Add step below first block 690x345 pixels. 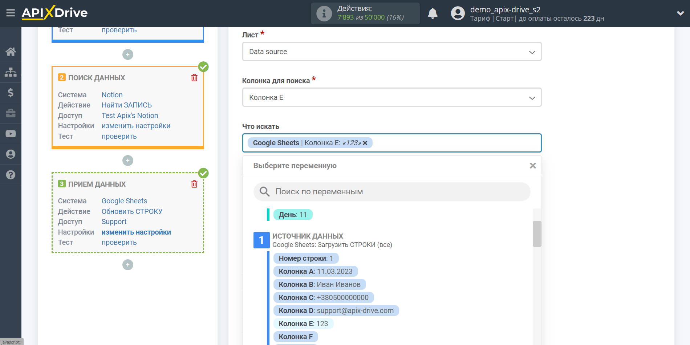tap(128, 54)
